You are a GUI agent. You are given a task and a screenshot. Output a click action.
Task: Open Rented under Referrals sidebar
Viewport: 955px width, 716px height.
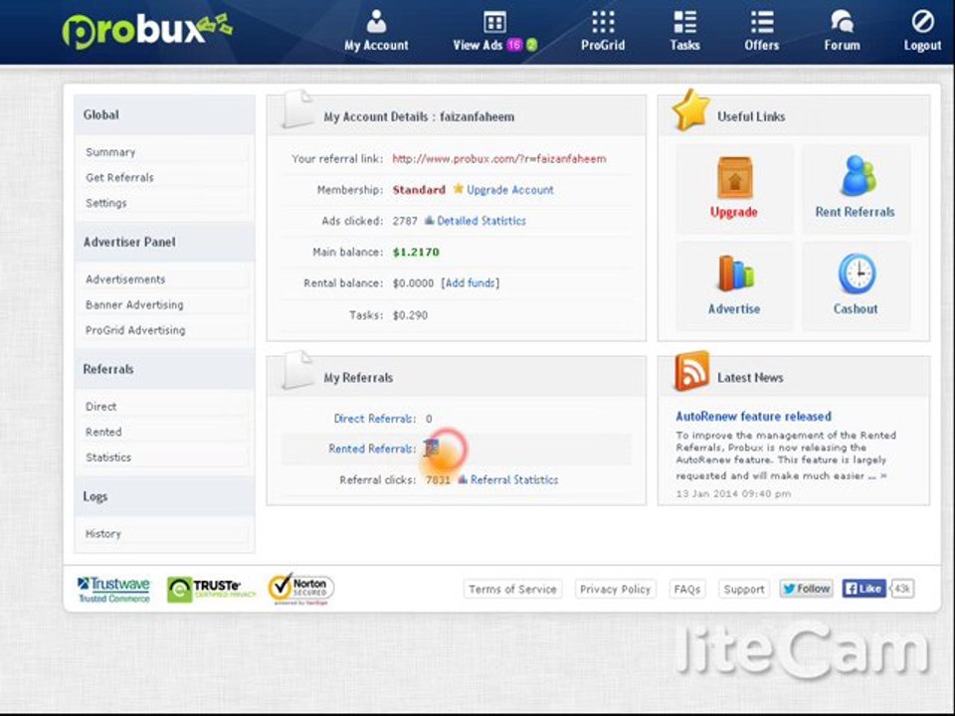pos(103,433)
